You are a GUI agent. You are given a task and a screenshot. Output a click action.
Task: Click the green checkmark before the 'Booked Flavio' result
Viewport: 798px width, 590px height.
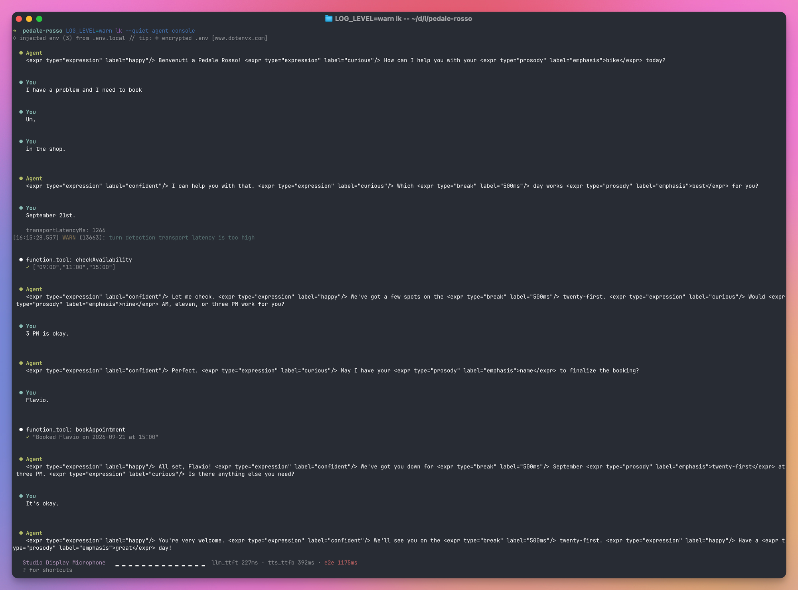click(x=28, y=437)
